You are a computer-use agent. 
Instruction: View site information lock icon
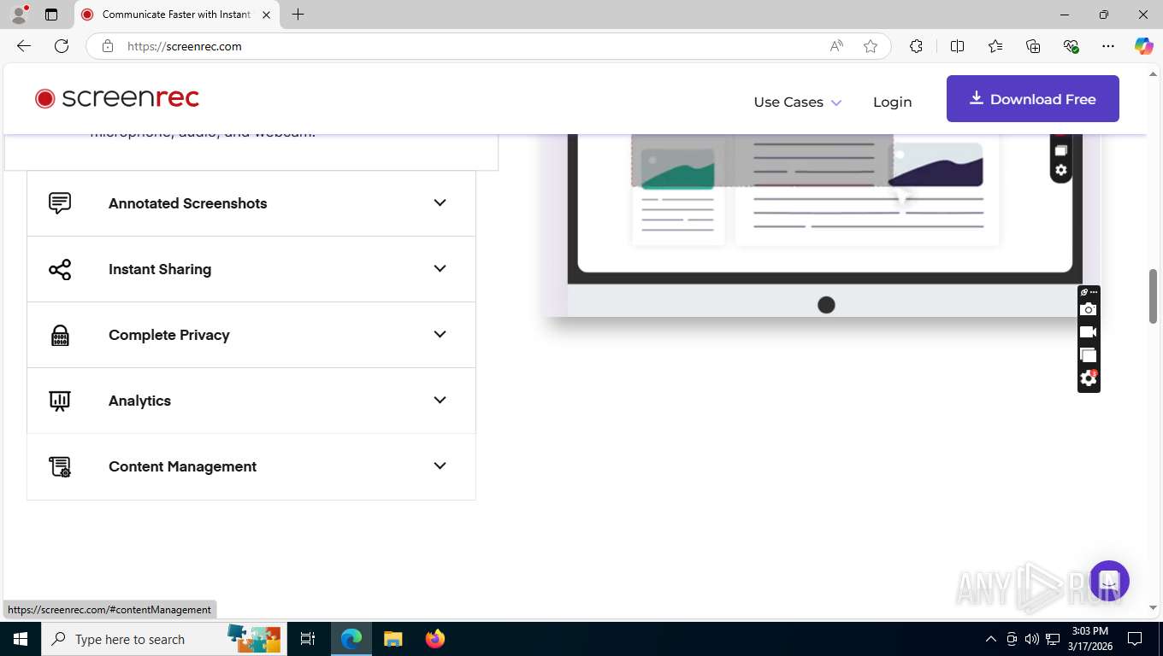coord(108,46)
